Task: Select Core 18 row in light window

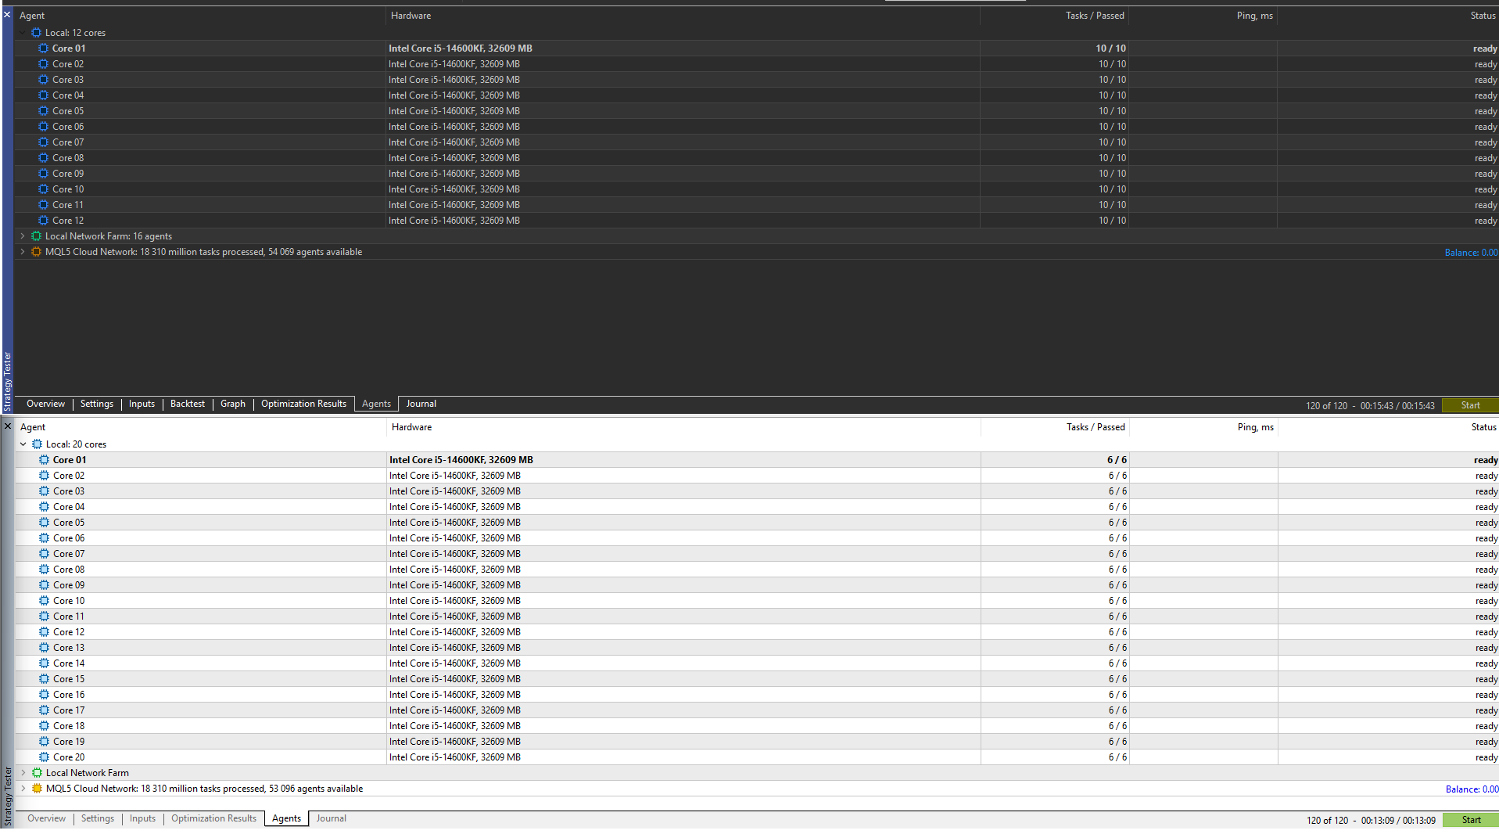Action: (757, 726)
